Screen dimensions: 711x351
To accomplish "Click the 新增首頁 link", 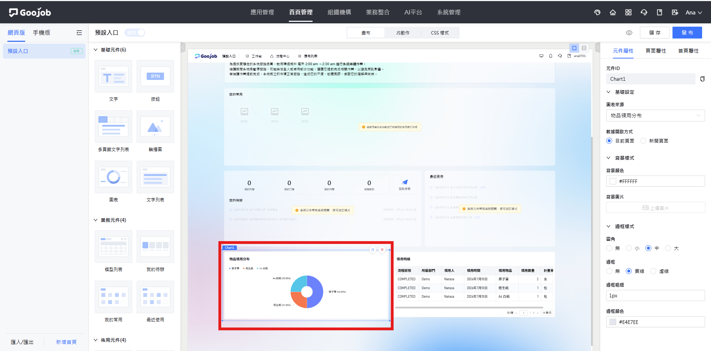I will (x=66, y=342).
